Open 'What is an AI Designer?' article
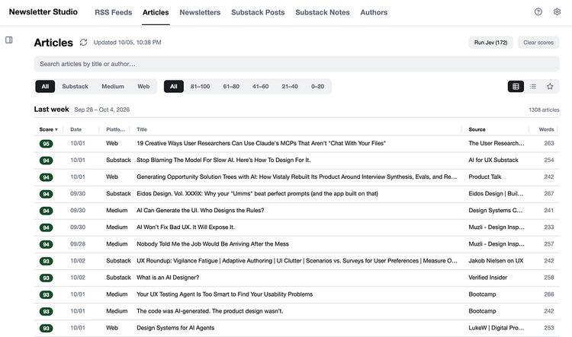 168,278
